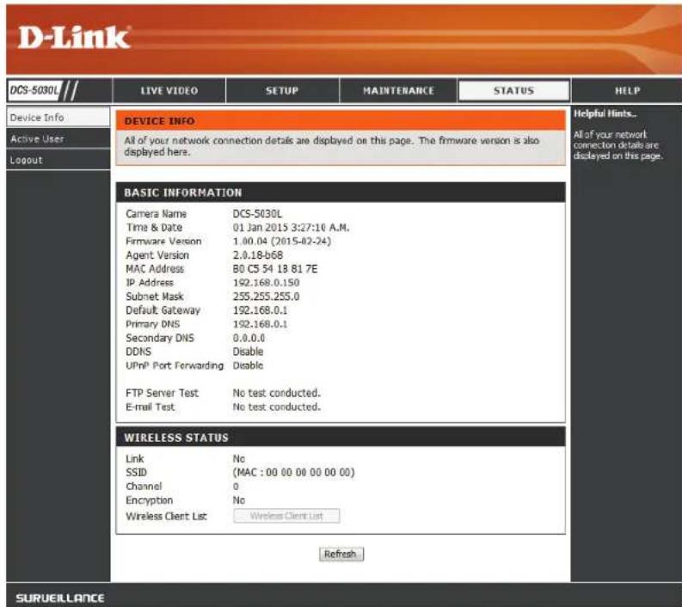
Task: Click the D-Link logo in the header
Action: [73, 37]
